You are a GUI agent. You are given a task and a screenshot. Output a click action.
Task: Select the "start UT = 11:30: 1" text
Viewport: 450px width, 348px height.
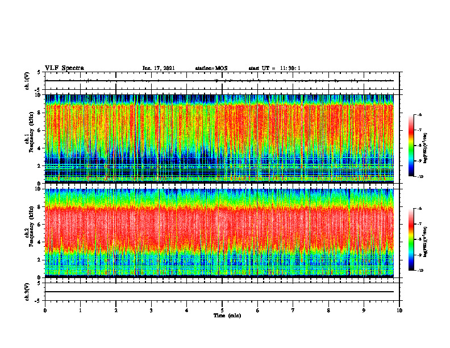(274, 68)
